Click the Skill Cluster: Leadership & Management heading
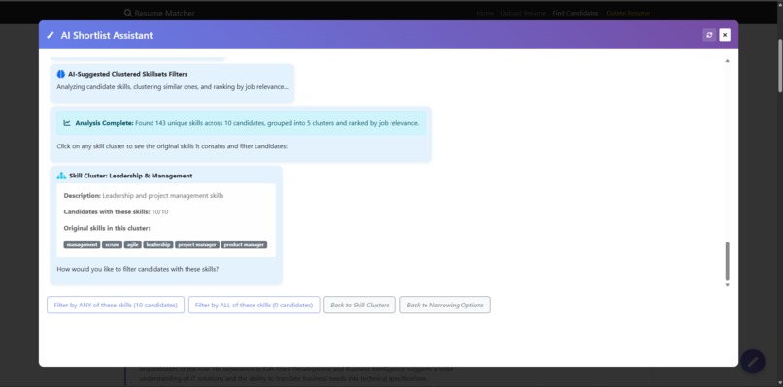This screenshot has width=783, height=387. [x=131, y=176]
